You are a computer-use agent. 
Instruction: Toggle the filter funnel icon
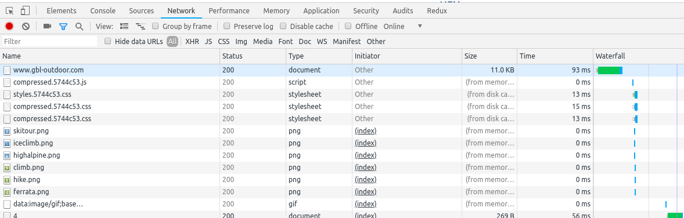point(63,27)
